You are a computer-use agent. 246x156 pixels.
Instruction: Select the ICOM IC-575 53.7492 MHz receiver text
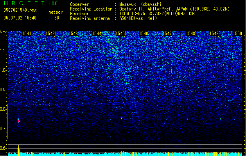[x=157, y=14]
